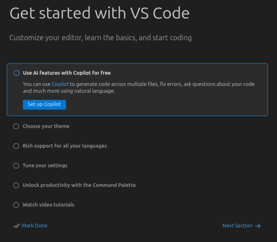The height and width of the screenshot is (242, 277).
Task: Open the Watch video tutorials step
Action: tap(48, 205)
